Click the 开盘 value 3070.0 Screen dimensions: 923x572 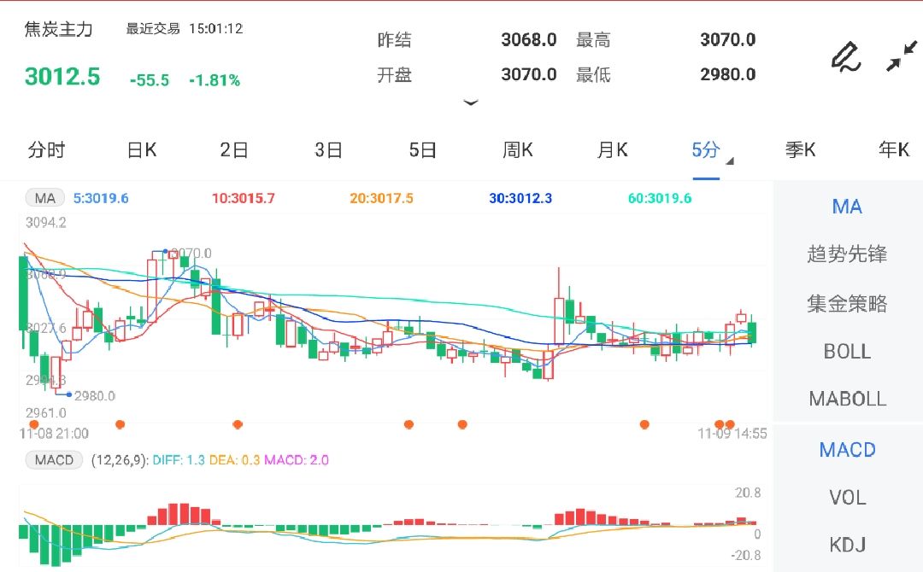pos(529,74)
